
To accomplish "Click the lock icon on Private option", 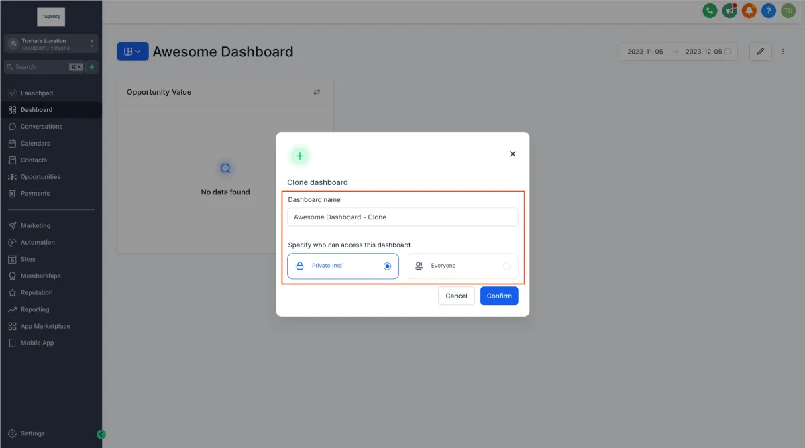I will [x=300, y=266].
